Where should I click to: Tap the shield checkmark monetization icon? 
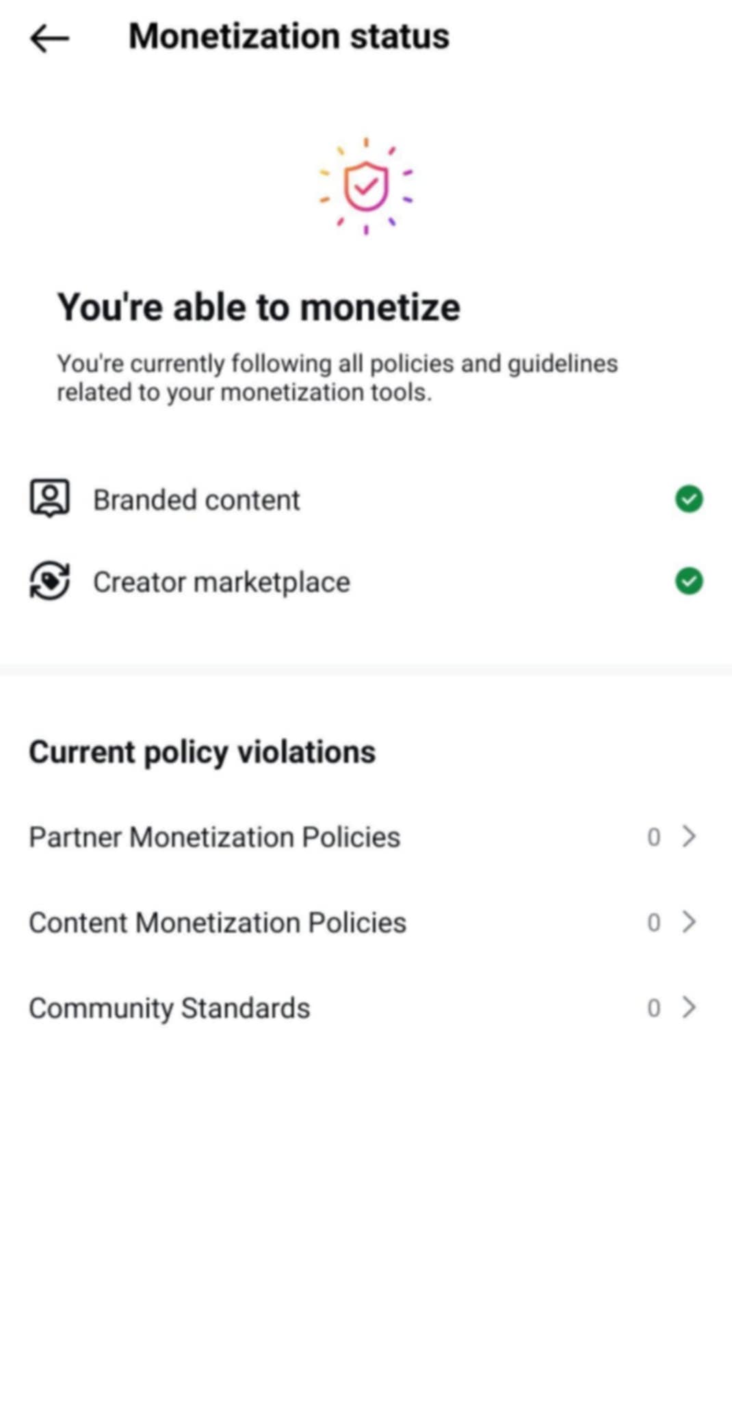pos(366,186)
